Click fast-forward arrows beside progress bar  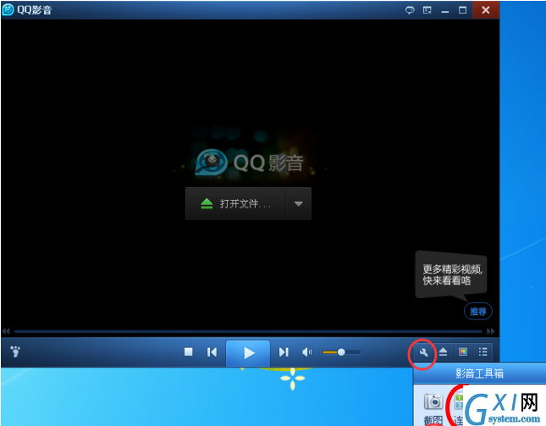[x=491, y=331]
